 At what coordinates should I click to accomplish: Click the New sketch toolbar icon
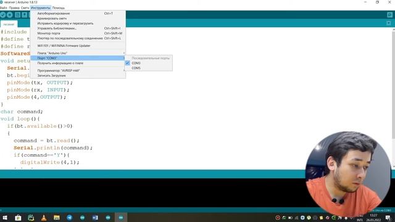pos(17,15)
